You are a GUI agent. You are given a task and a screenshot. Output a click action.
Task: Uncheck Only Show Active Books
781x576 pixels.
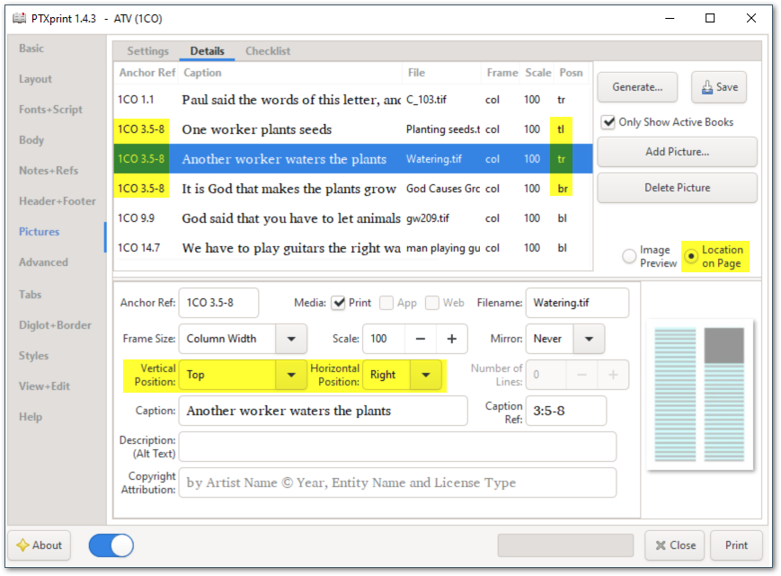pyautogui.click(x=608, y=121)
